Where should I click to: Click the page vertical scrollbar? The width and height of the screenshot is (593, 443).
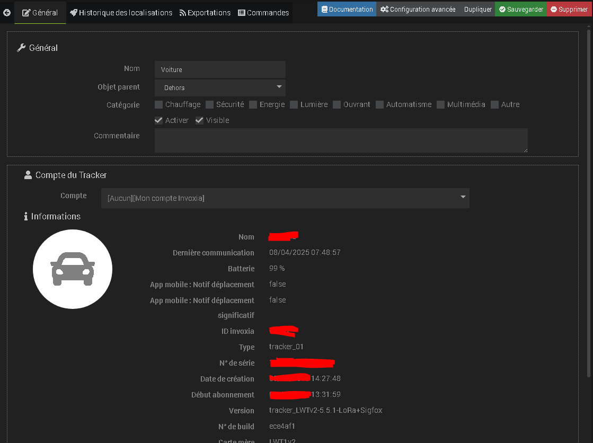click(588, 205)
